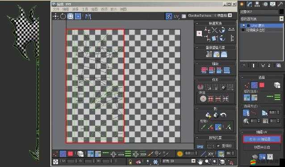
Task: Click the rightmost blue Stitch Custom icon
Action: point(226,70)
